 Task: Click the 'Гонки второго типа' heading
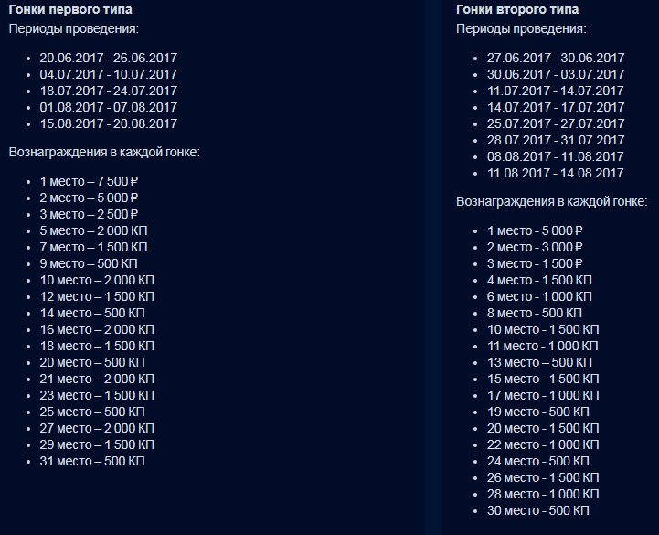[517, 10]
